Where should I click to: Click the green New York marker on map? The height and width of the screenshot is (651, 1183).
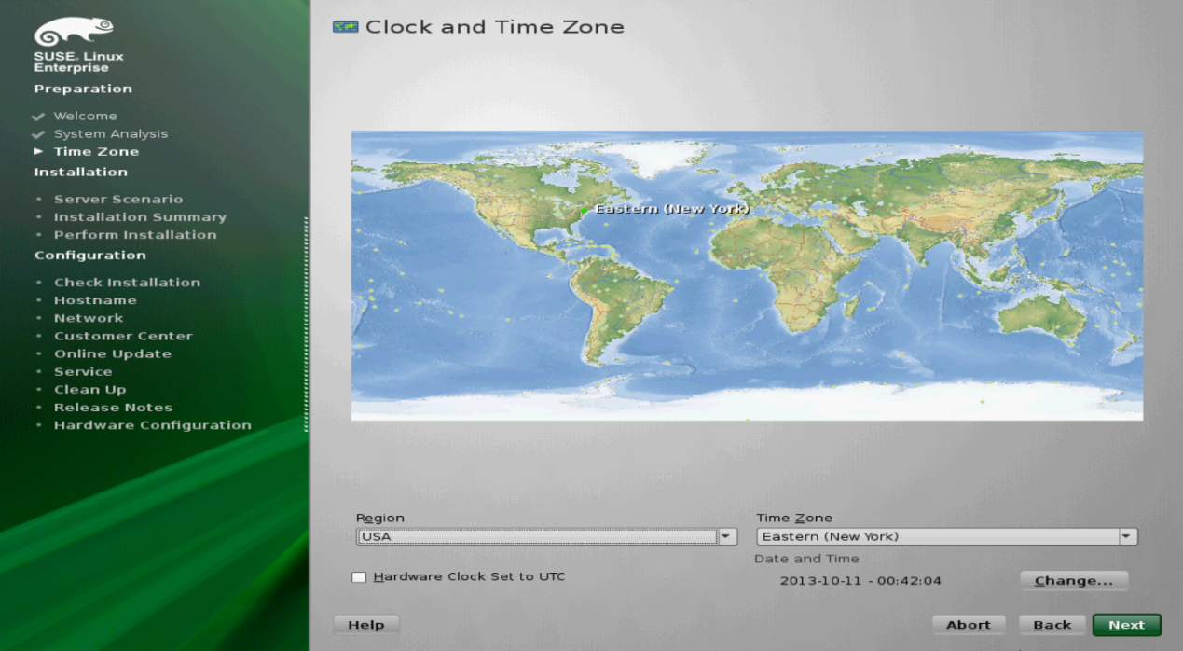coord(585,212)
